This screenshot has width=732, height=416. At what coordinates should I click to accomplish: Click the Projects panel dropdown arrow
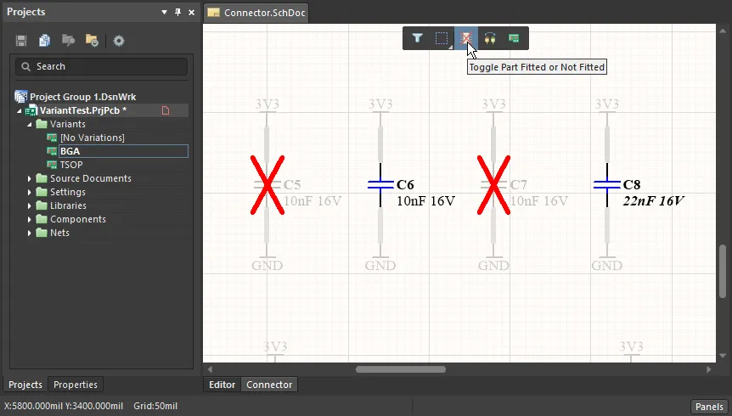point(165,12)
